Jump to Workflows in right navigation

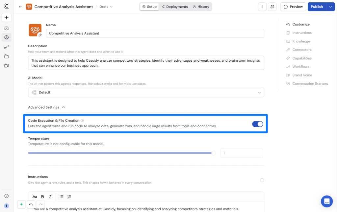[298, 67]
